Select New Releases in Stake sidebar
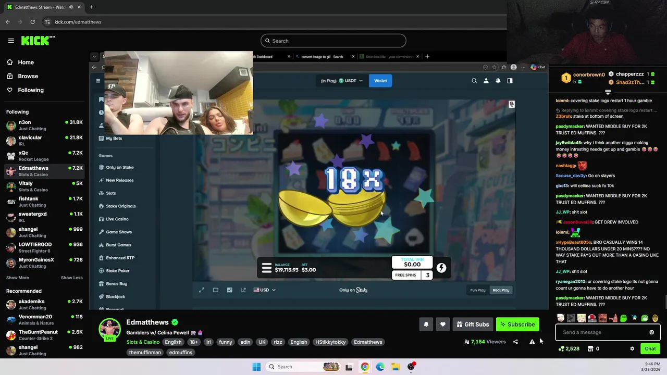667x375 pixels. pyautogui.click(x=116, y=180)
